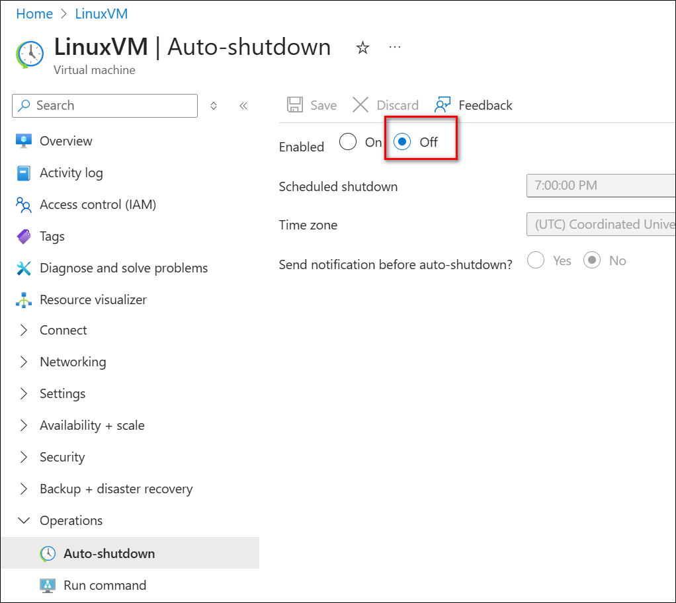The image size is (676, 603).
Task: Expand the Networking section
Action: [x=24, y=362]
